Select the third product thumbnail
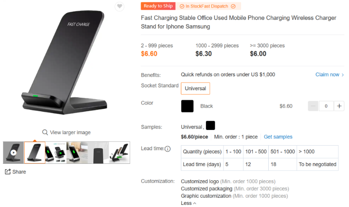 point(56,152)
